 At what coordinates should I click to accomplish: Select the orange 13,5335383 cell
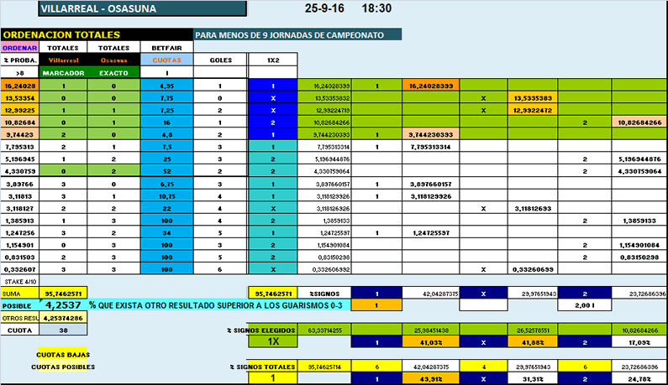coord(533,98)
